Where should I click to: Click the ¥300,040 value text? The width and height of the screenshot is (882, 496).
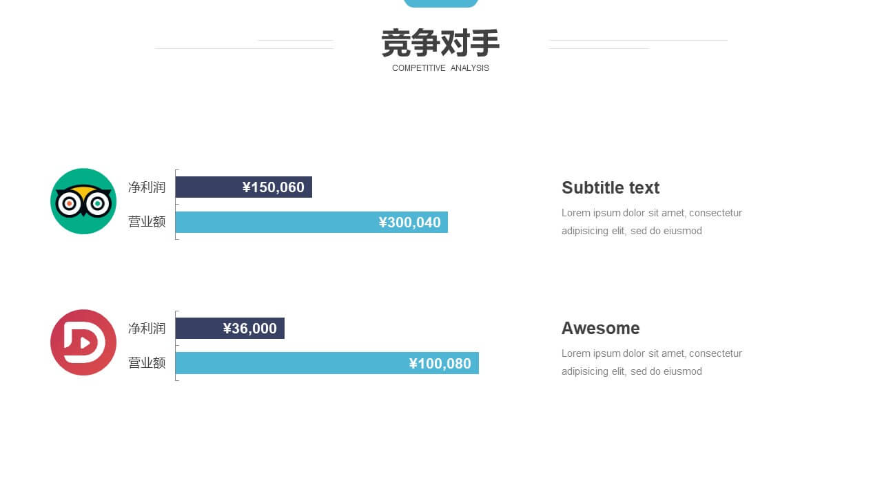point(409,223)
